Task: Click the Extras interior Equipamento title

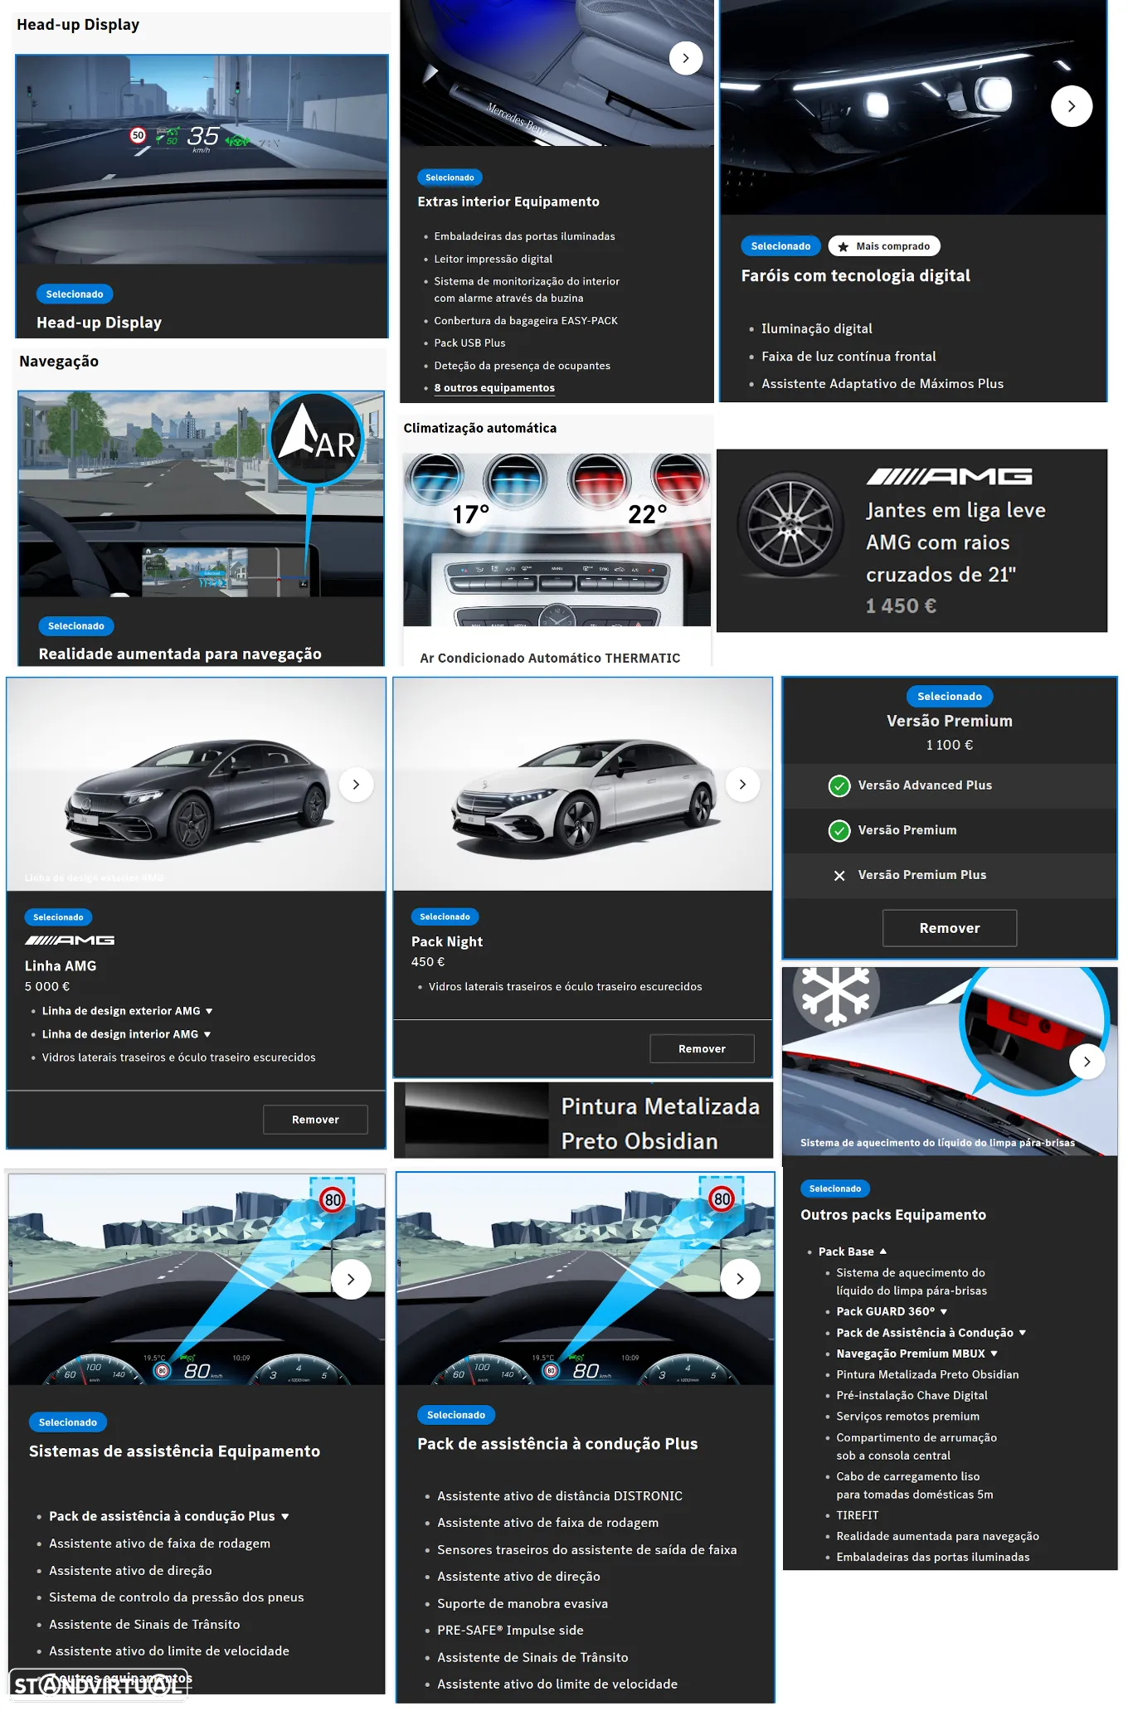Action: [x=508, y=202]
